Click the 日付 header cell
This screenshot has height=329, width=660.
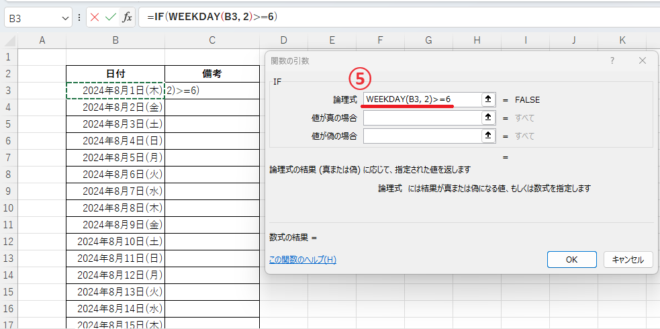(x=115, y=74)
